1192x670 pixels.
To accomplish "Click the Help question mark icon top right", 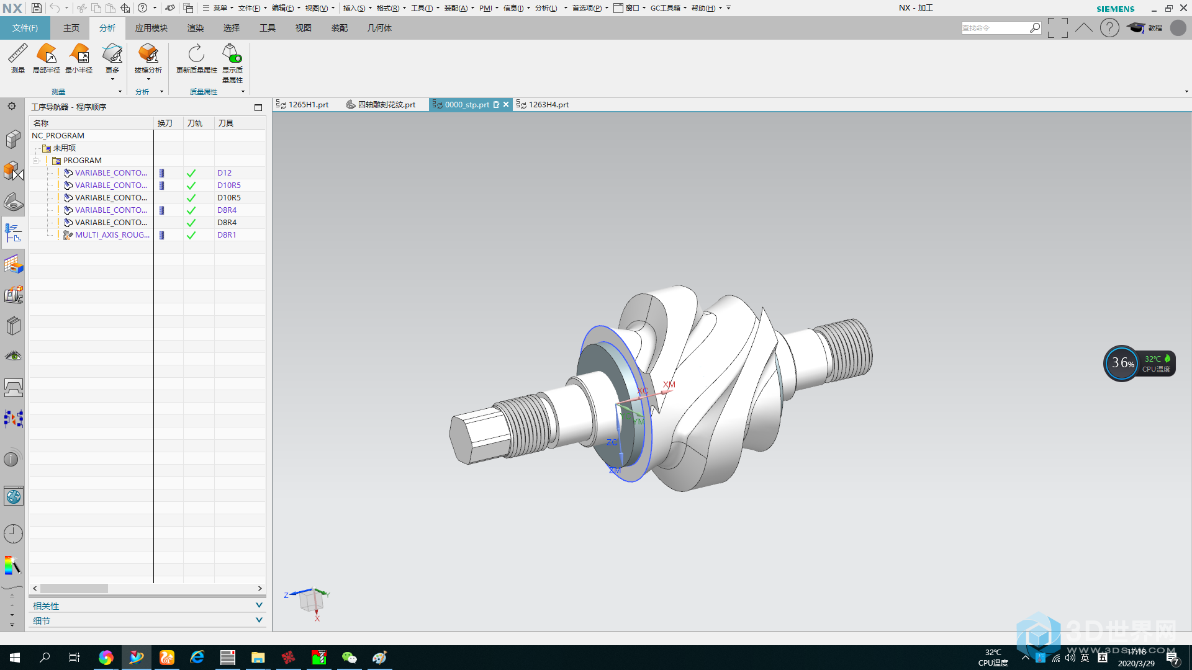I will [1109, 28].
